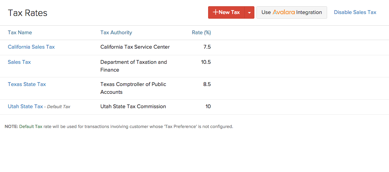This screenshot has width=389, height=172.
Task: Click the Avalara logo in integration button
Action: pyautogui.click(x=284, y=12)
